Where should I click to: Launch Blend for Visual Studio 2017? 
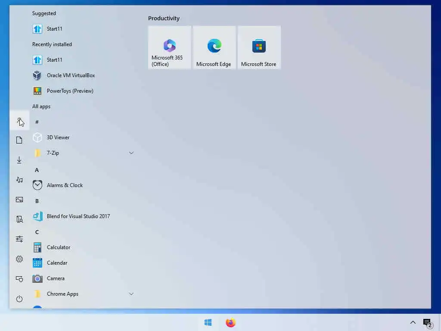pyautogui.click(x=84, y=216)
